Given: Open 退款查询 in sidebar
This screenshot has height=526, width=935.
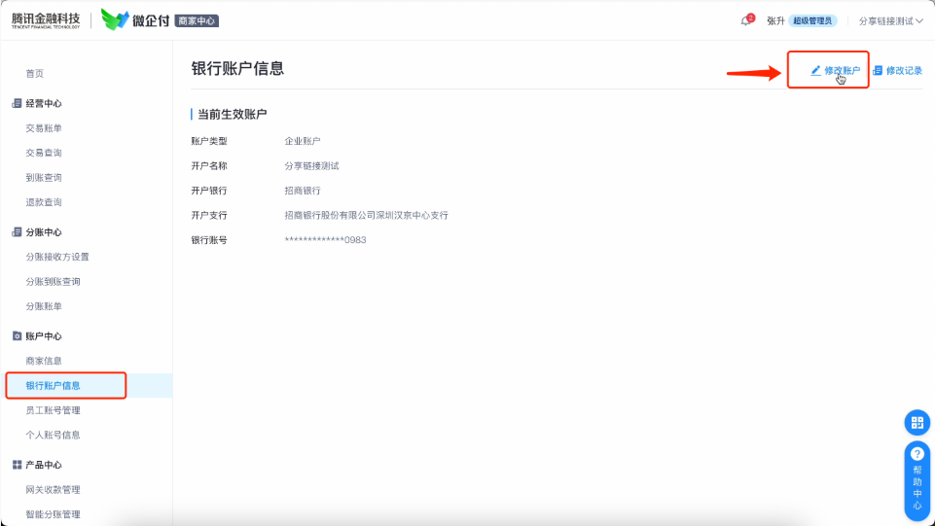Looking at the screenshot, I should click(44, 202).
